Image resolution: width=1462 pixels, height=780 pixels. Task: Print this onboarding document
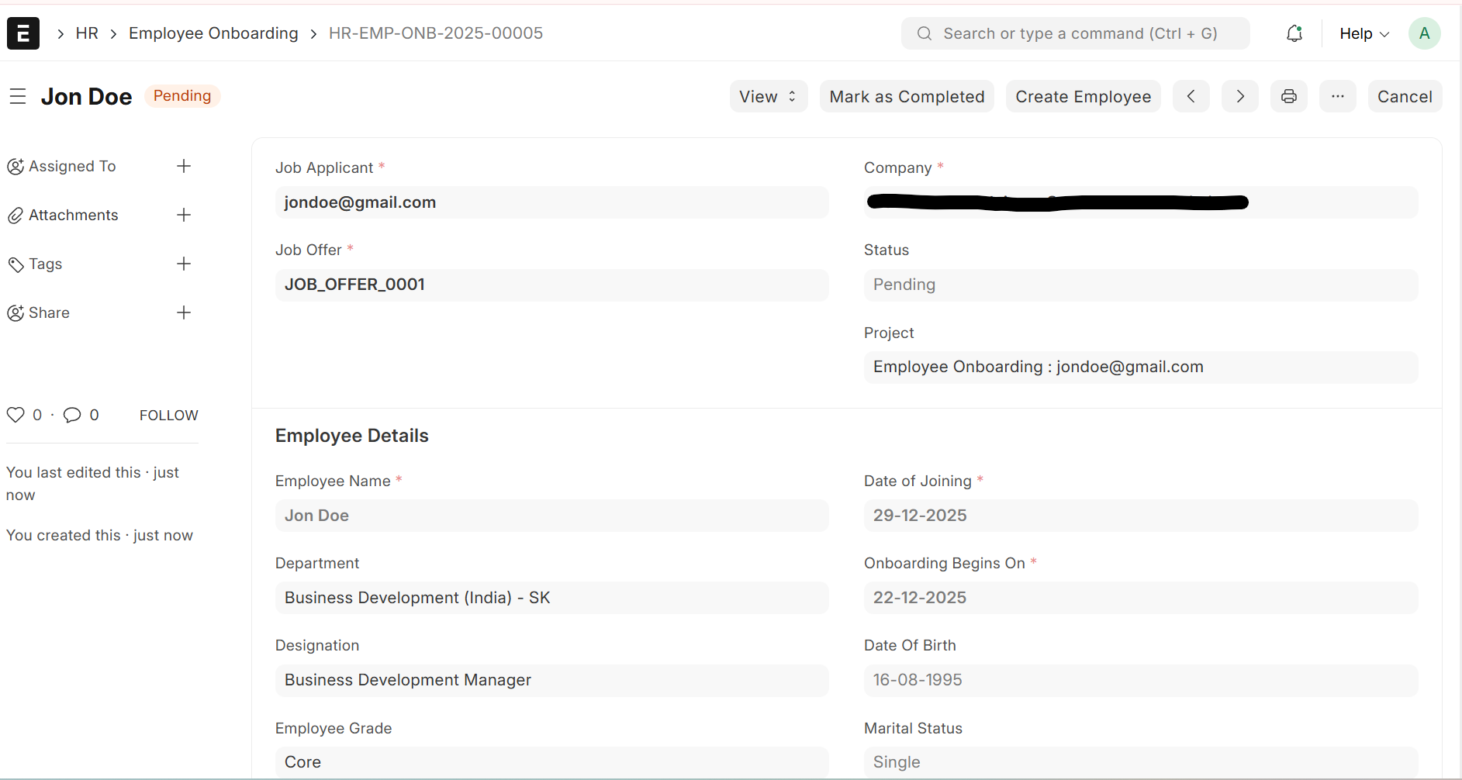point(1288,96)
